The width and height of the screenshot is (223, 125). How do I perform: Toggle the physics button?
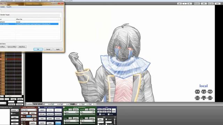(x=58, y=123)
